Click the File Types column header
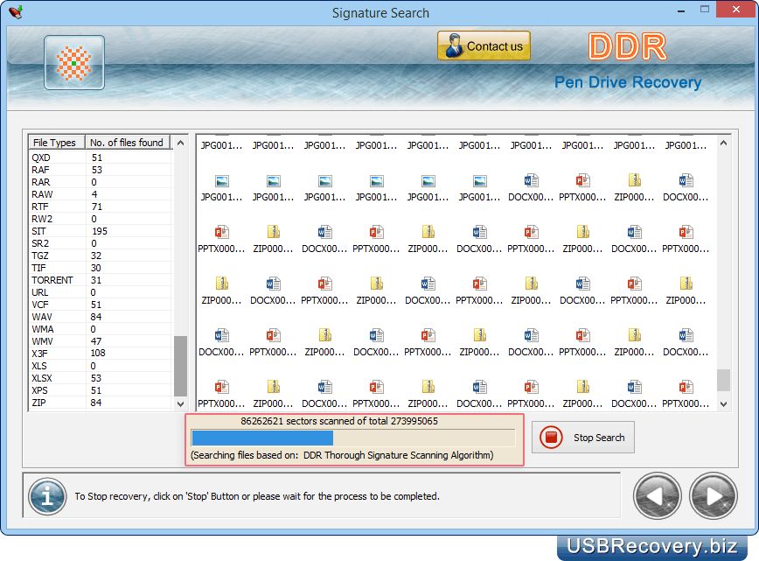Screen dimensions: 759x561 point(57,143)
